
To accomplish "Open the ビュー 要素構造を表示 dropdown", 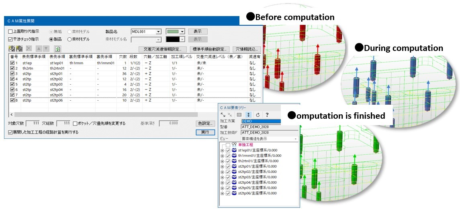I will tap(296, 139).
